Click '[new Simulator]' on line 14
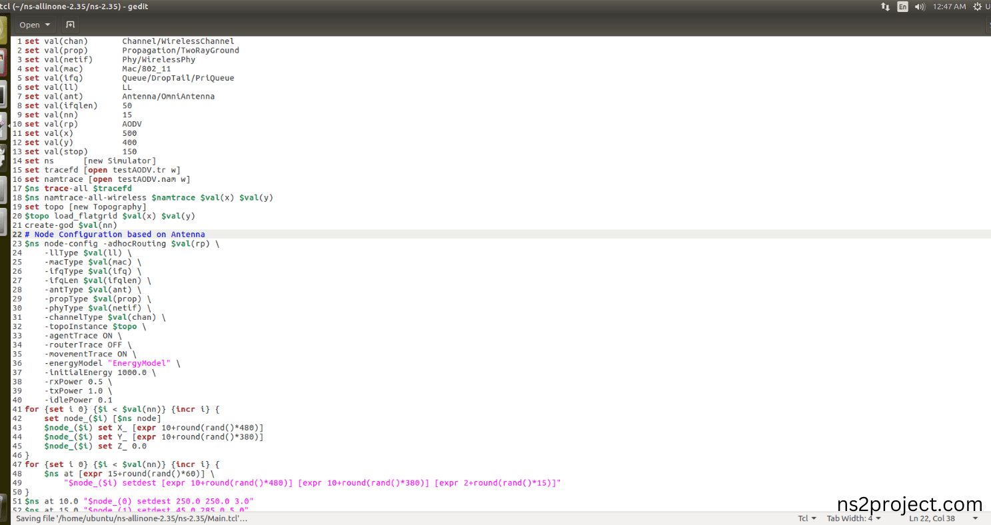Image resolution: width=991 pixels, height=525 pixels. tap(120, 161)
